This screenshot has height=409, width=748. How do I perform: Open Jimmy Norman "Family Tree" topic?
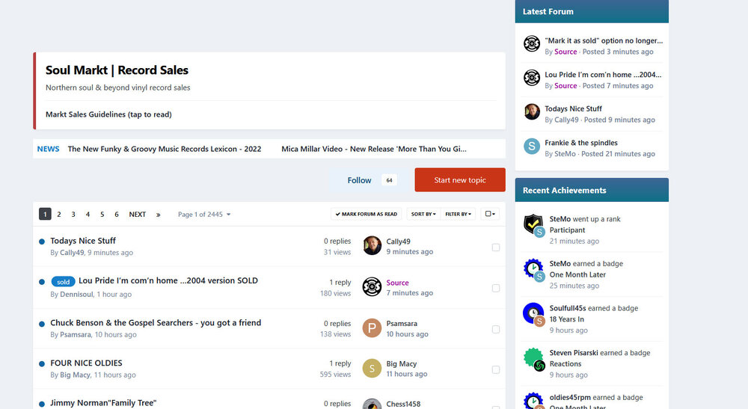click(x=103, y=403)
